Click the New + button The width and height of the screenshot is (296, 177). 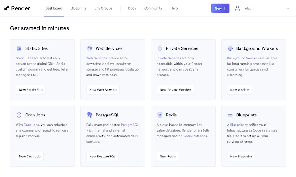point(220,8)
